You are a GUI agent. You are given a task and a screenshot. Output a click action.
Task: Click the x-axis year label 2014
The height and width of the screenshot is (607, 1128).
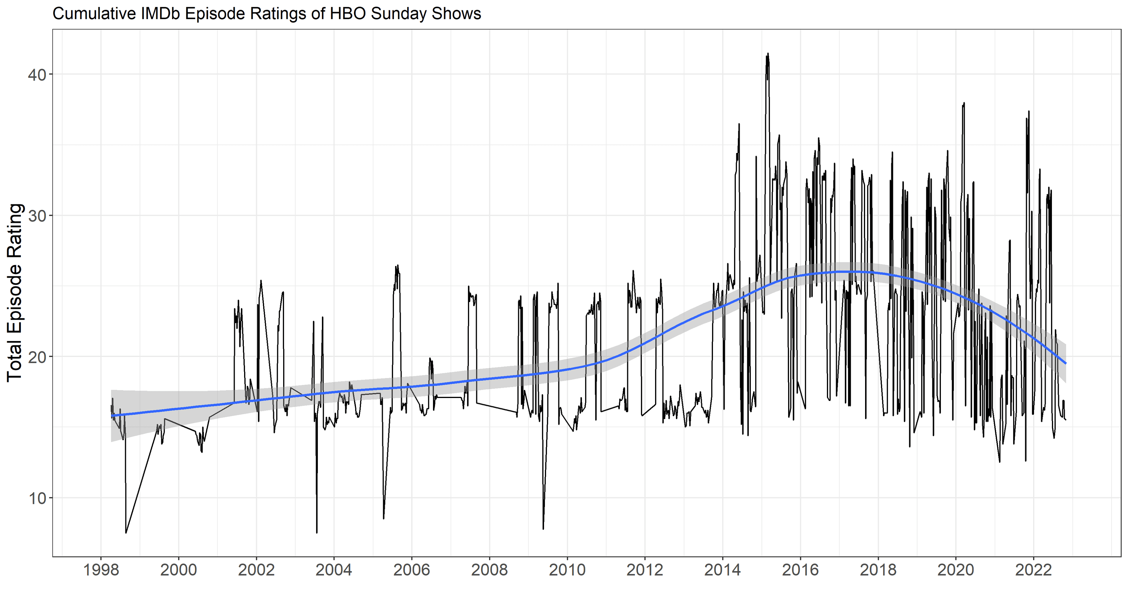pos(723,570)
